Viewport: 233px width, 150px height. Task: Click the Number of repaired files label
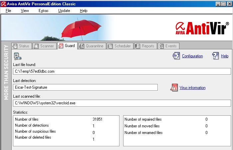[143, 119]
